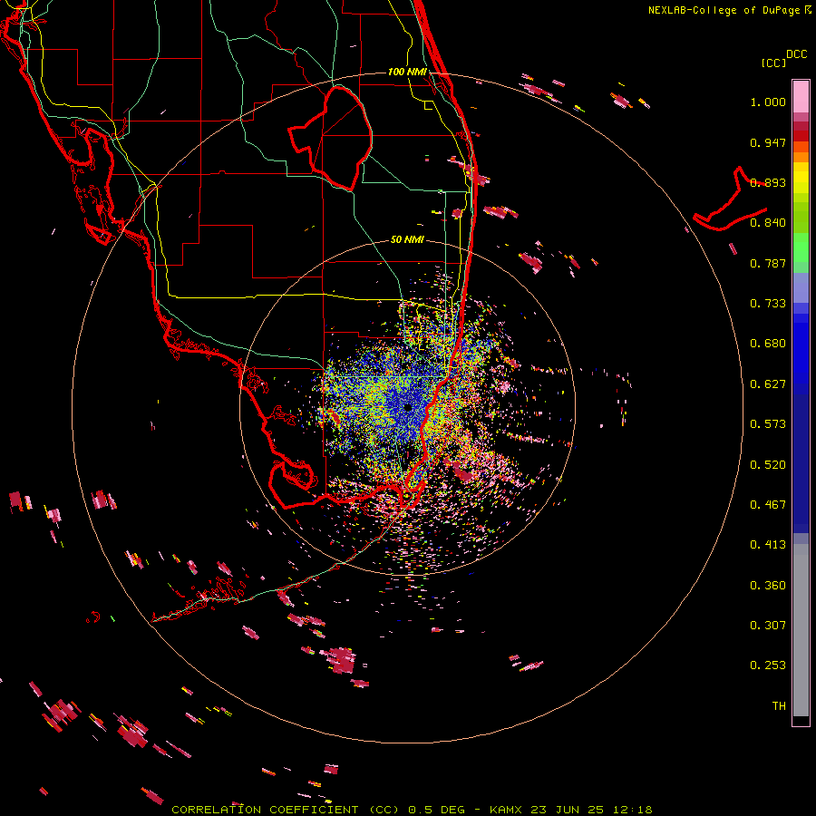
Task: Click the 1.000 value on the color scale
Action: pos(768,102)
